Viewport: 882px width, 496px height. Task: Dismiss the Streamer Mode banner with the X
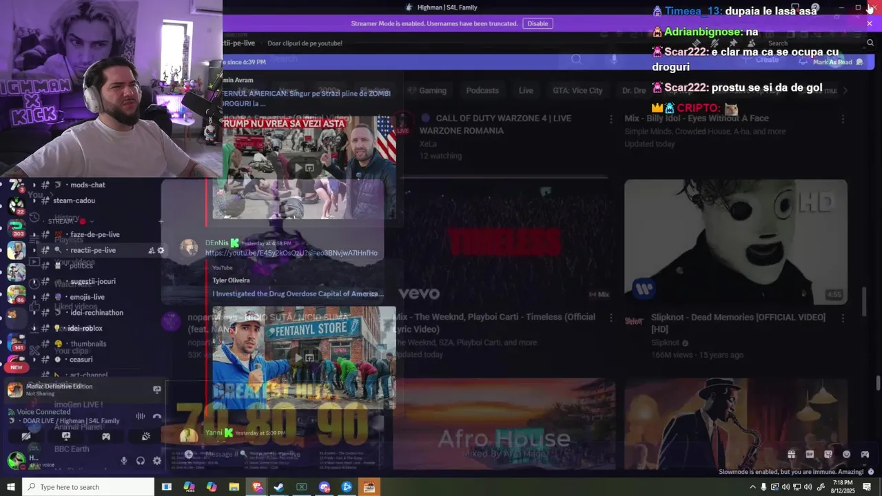(870, 23)
